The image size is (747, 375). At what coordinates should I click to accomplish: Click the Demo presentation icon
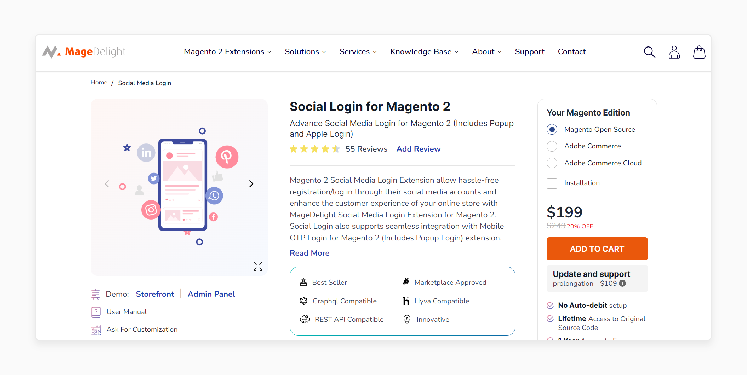pyautogui.click(x=95, y=294)
